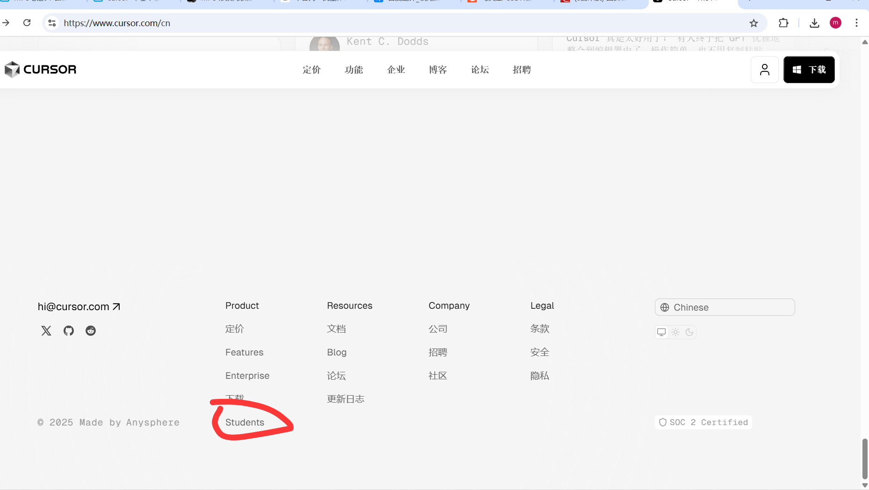Click the black 下载 download button

[x=809, y=70]
